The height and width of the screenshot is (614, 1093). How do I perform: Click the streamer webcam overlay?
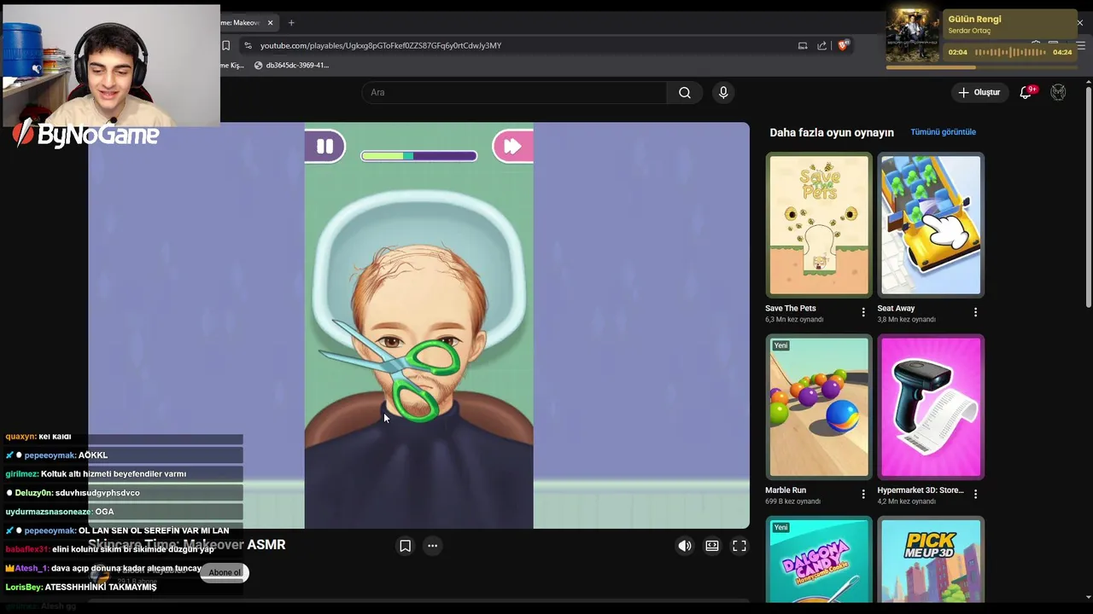(x=111, y=65)
